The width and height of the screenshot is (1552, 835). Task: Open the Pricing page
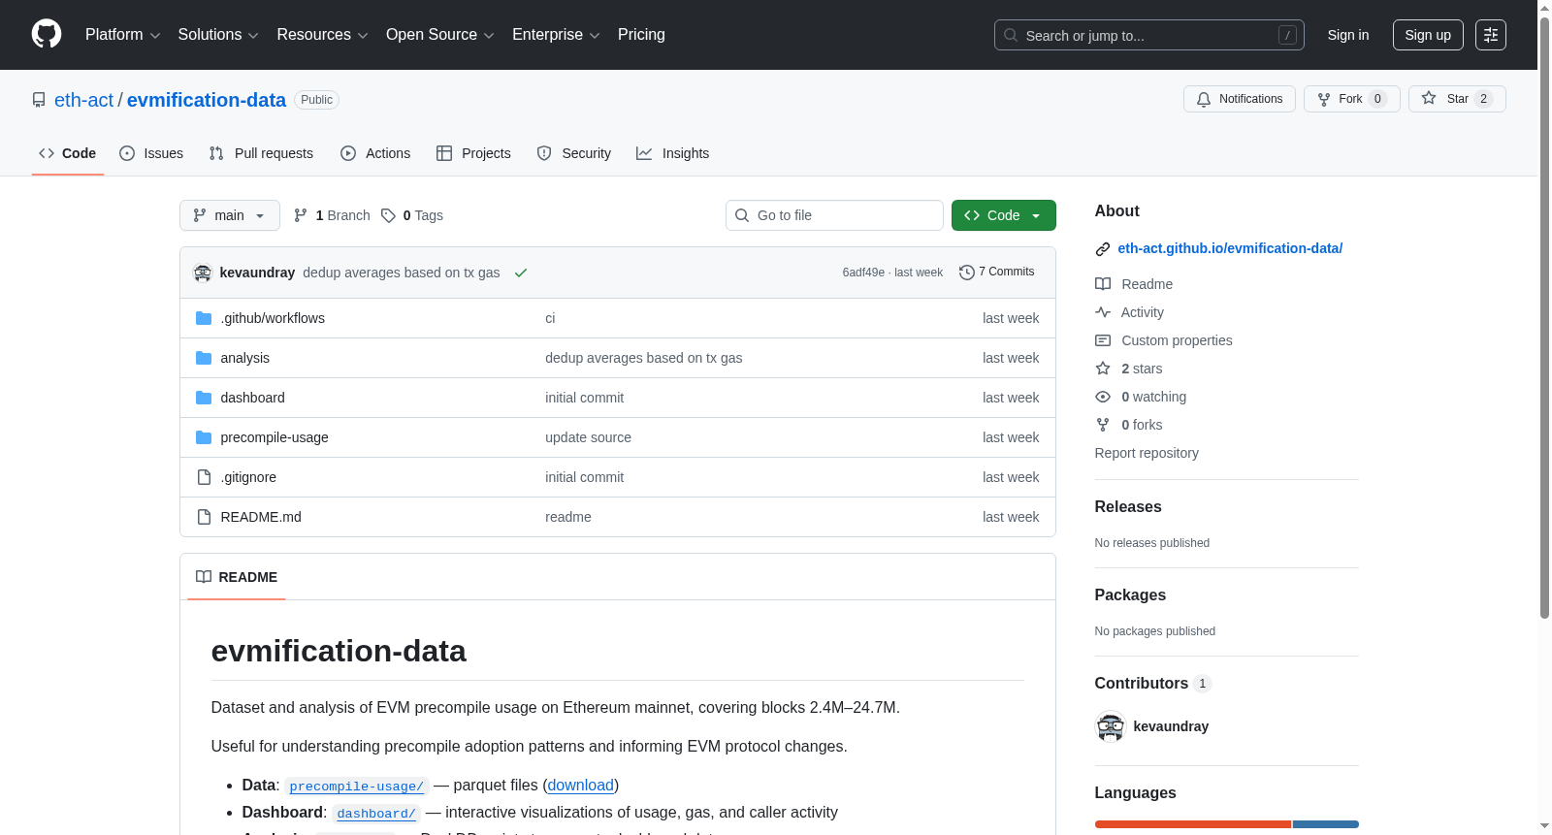click(641, 35)
